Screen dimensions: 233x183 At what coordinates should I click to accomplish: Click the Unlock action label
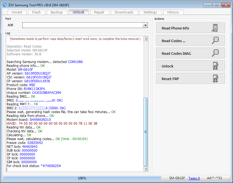click(x=167, y=66)
